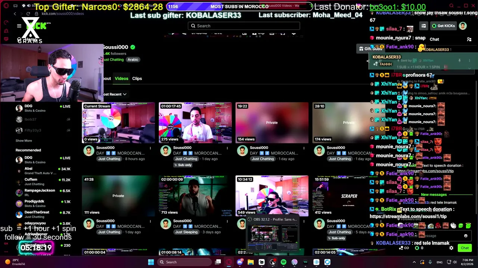The image size is (478, 268).
Task: Open DDG live channel in Recommended list
Action: [x=43, y=160]
